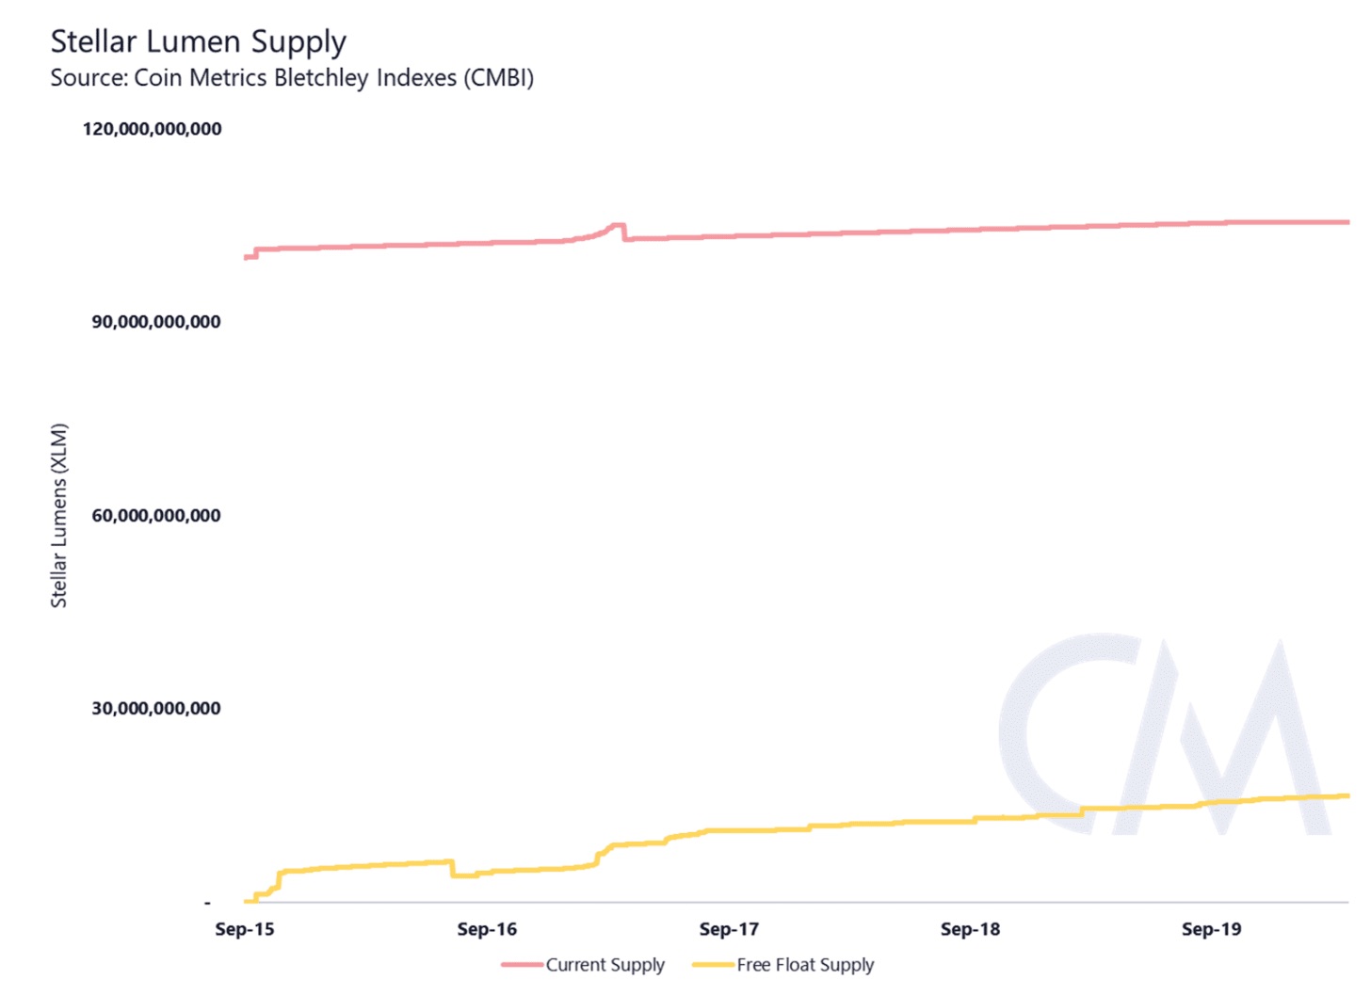This screenshot has width=1371, height=995.
Task: Click the CM watermark logo
Action: pos(1165,735)
